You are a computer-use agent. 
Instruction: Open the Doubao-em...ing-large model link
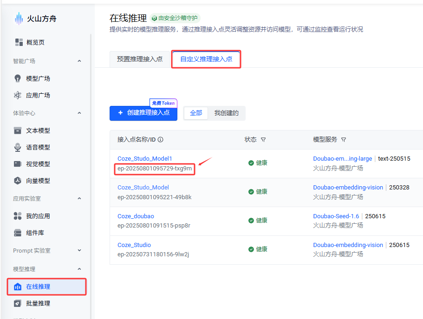(342, 159)
